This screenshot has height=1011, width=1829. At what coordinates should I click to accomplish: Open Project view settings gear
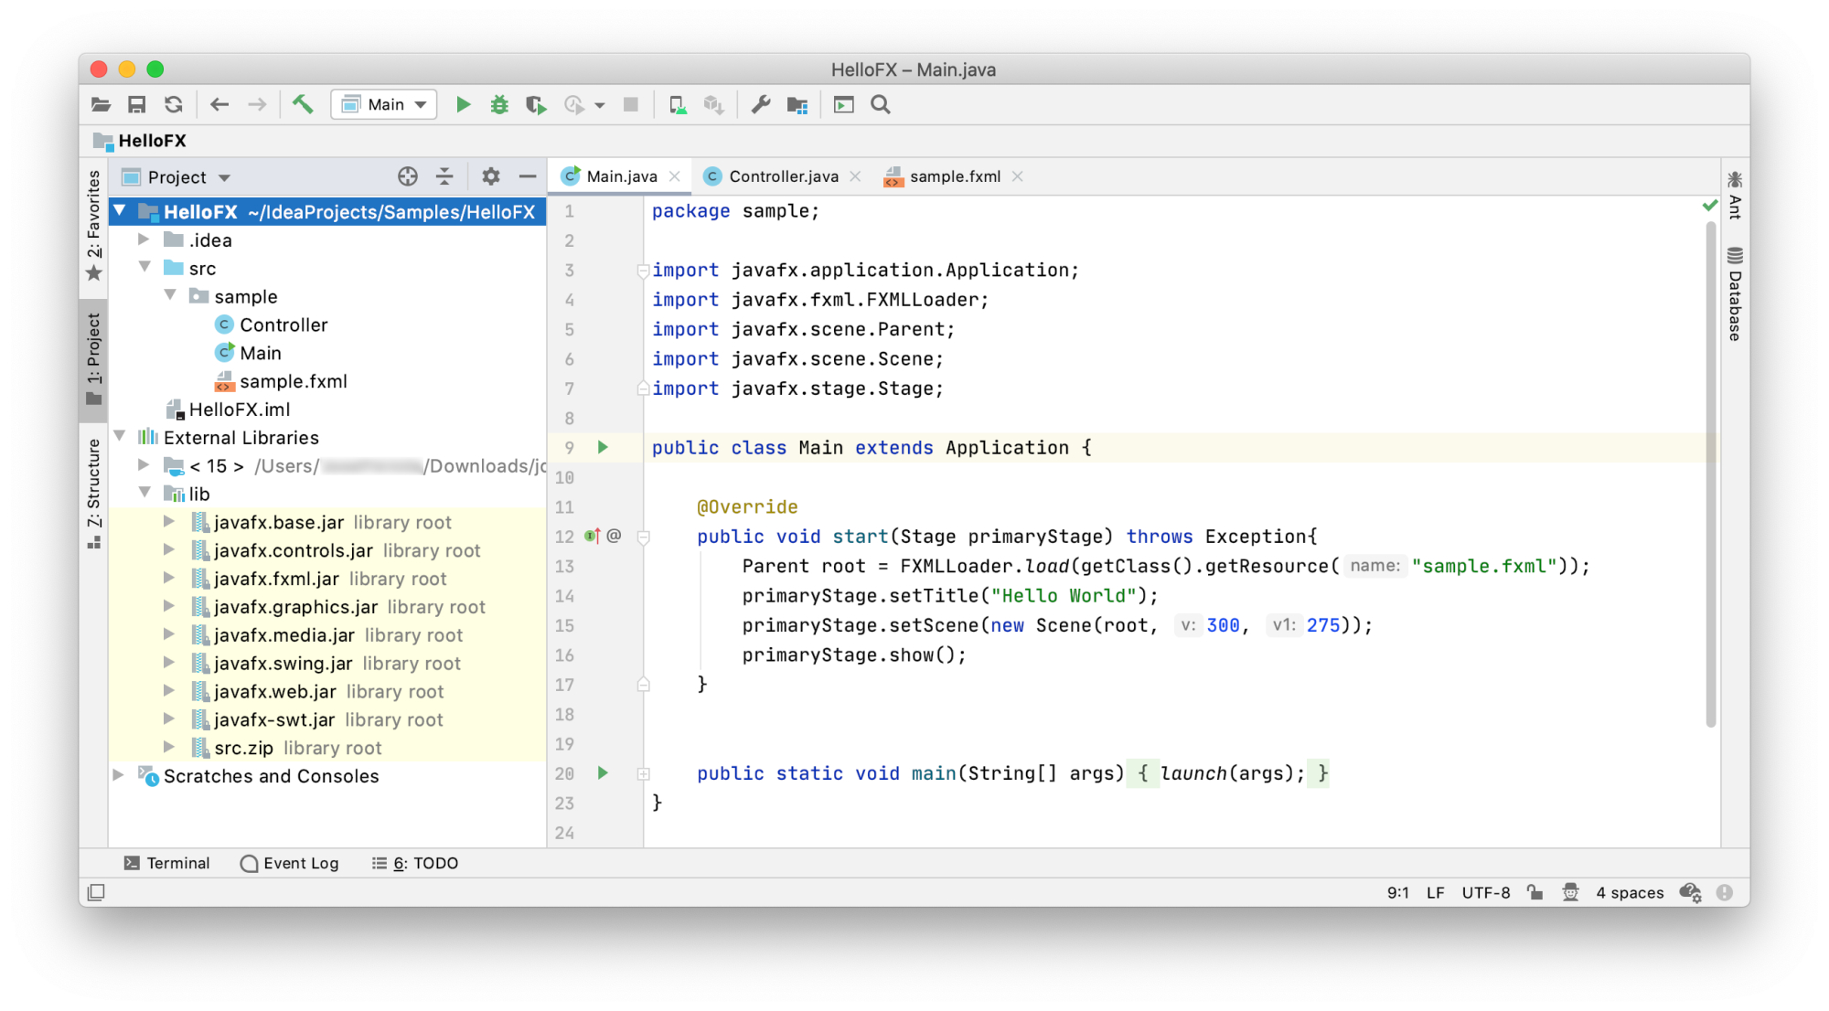[x=491, y=176]
